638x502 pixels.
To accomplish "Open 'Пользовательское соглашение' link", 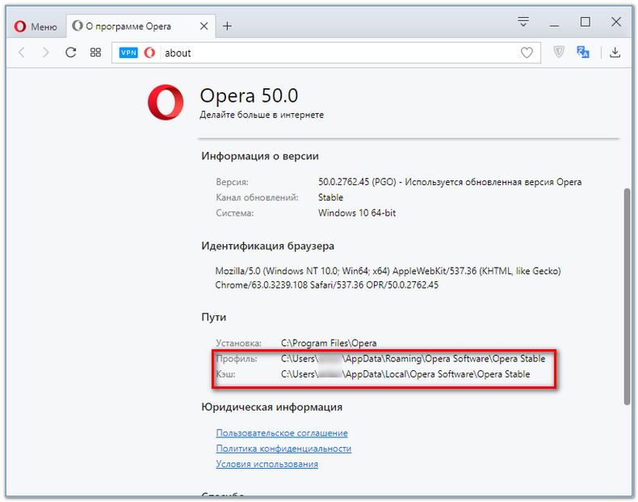I will pos(282,432).
